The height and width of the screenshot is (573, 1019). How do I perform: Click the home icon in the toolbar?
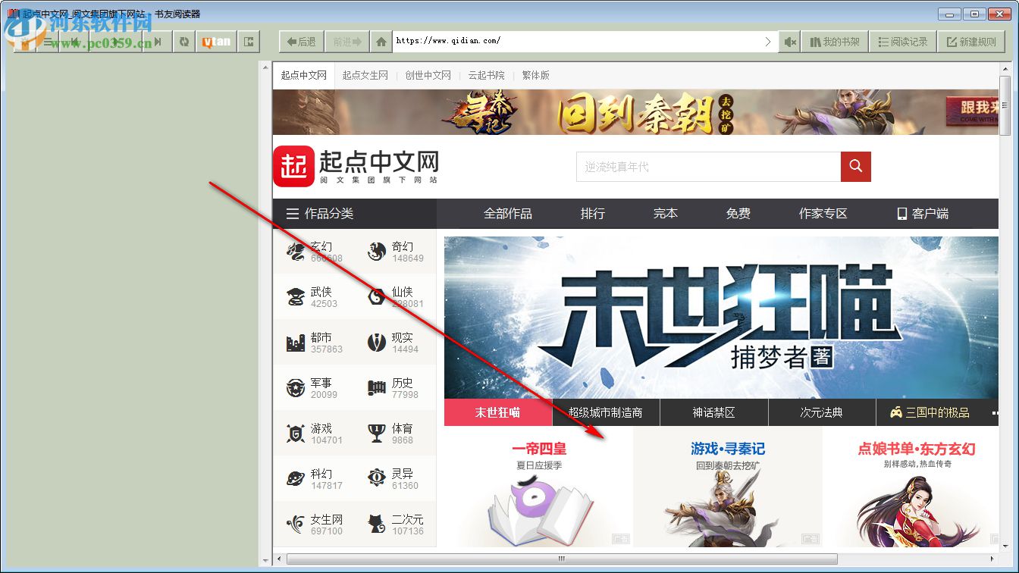click(381, 42)
